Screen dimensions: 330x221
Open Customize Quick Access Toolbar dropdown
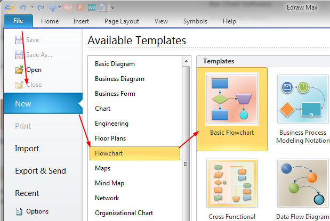(x=113, y=7)
